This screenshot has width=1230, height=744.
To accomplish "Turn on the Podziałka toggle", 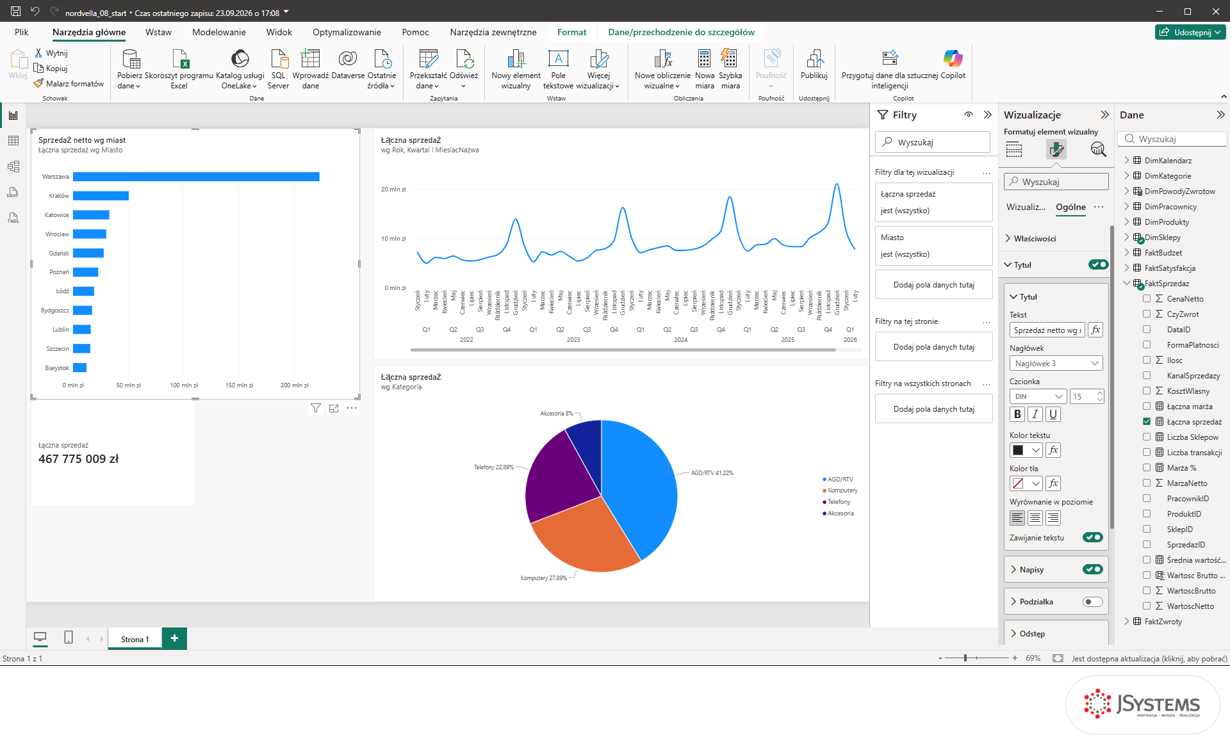I will [x=1093, y=601].
